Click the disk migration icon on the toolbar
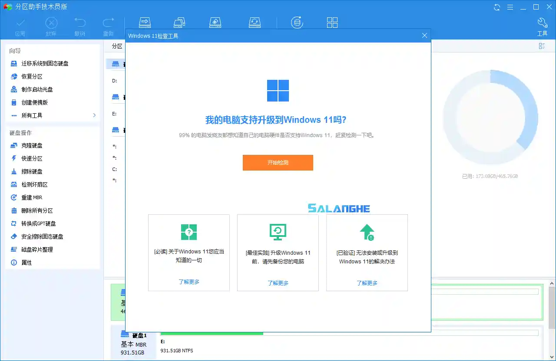Screen dimensions: 556x361 tap(145, 22)
